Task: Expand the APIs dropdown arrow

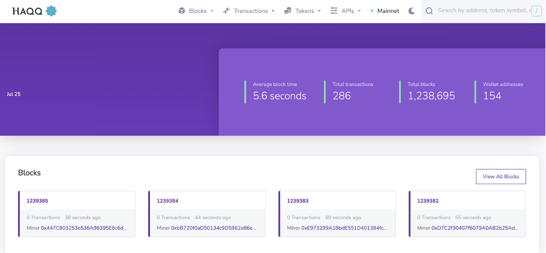Action: tap(359, 11)
